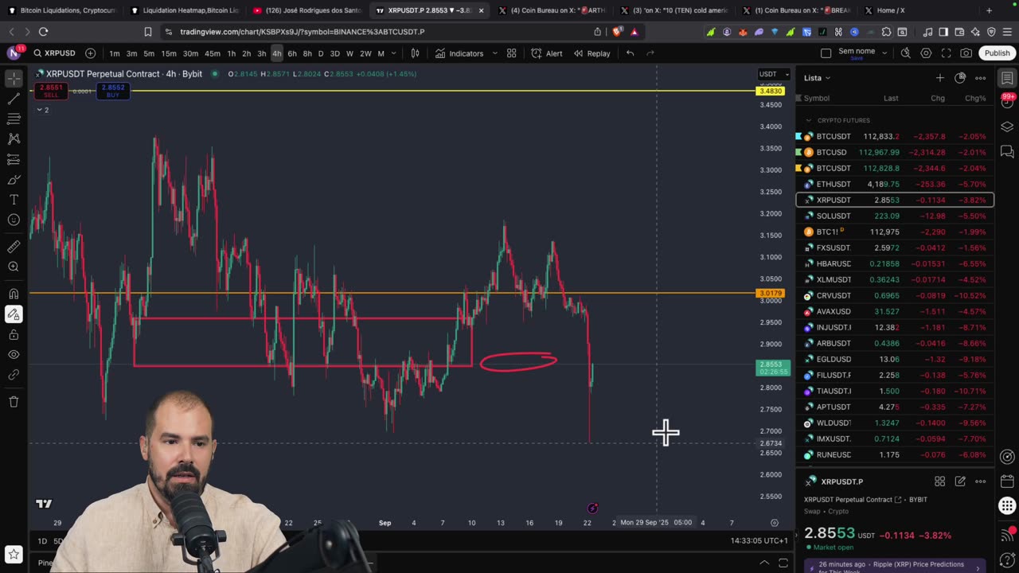Take a chart snapshot with camera icon

click(966, 53)
